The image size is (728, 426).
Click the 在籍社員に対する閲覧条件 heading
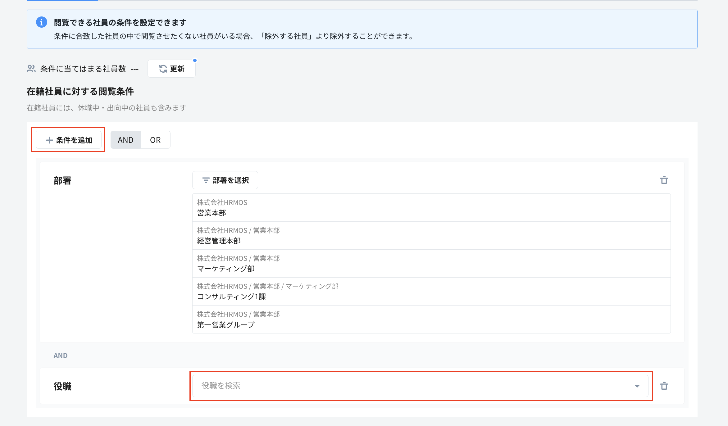click(x=80, y=92)
